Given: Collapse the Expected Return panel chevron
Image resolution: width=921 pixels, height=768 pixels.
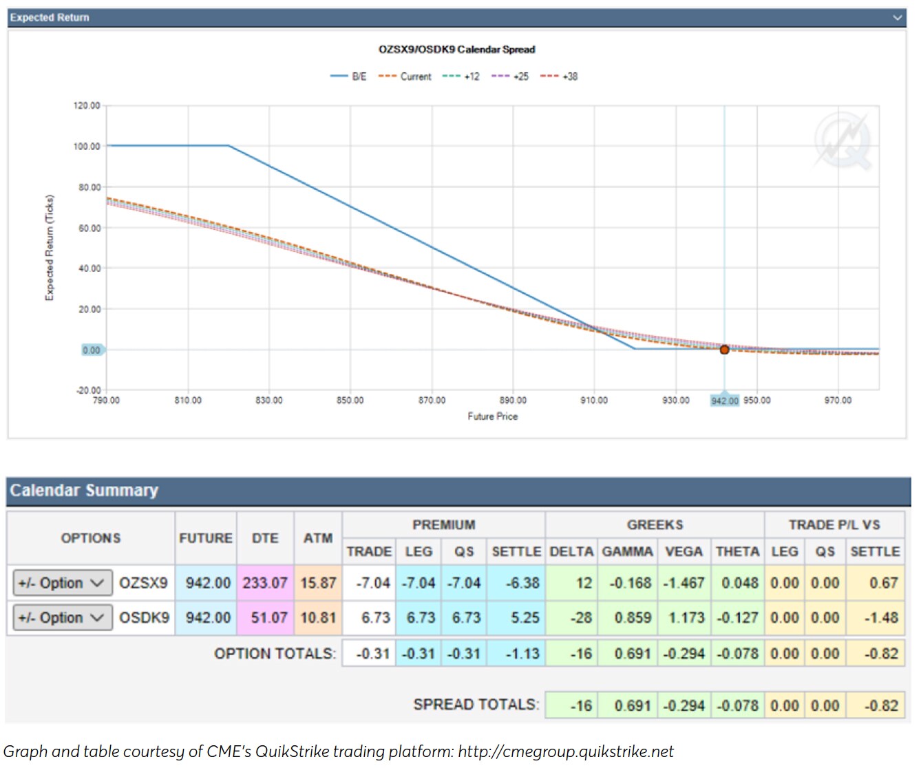Looking at the screenshot, I should 897,18.
